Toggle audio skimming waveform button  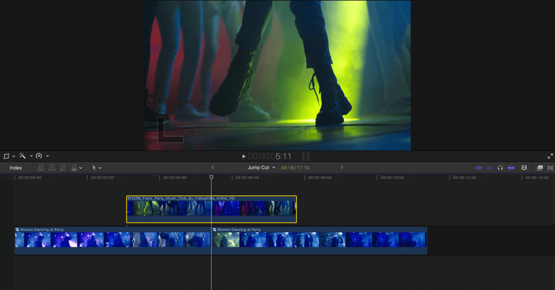point(490,168)
